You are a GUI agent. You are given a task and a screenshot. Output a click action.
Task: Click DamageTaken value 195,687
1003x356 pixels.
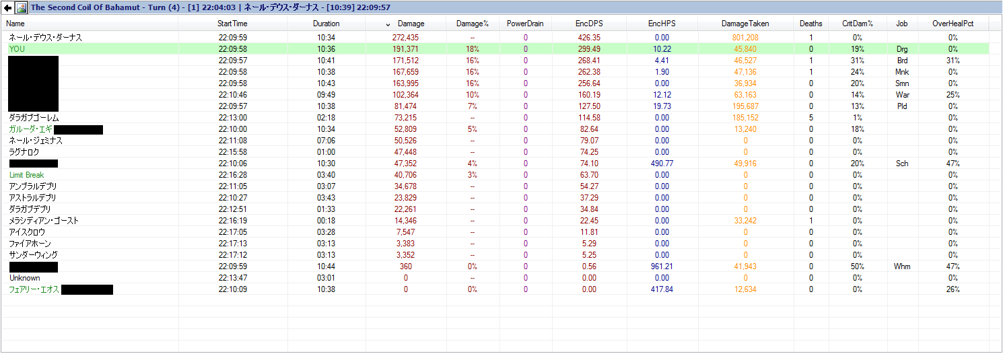(745, 106)
